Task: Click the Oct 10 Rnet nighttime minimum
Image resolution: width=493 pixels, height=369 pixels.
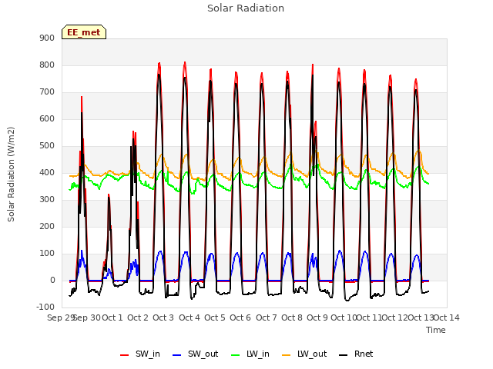Action: tap(347, 301)
